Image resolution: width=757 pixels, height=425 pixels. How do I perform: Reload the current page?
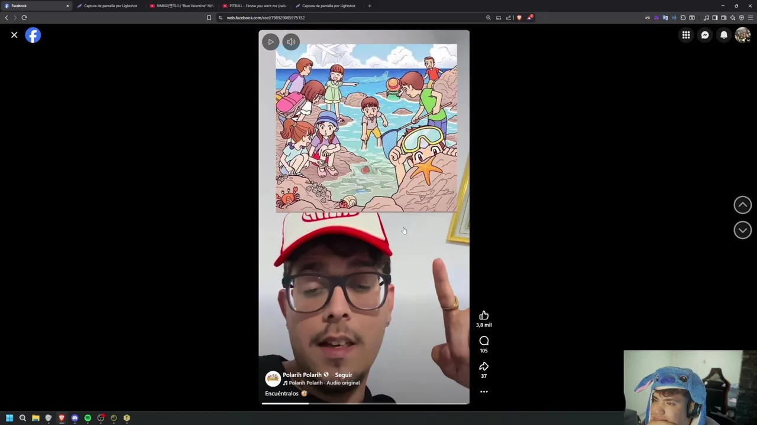click(24, 18)
